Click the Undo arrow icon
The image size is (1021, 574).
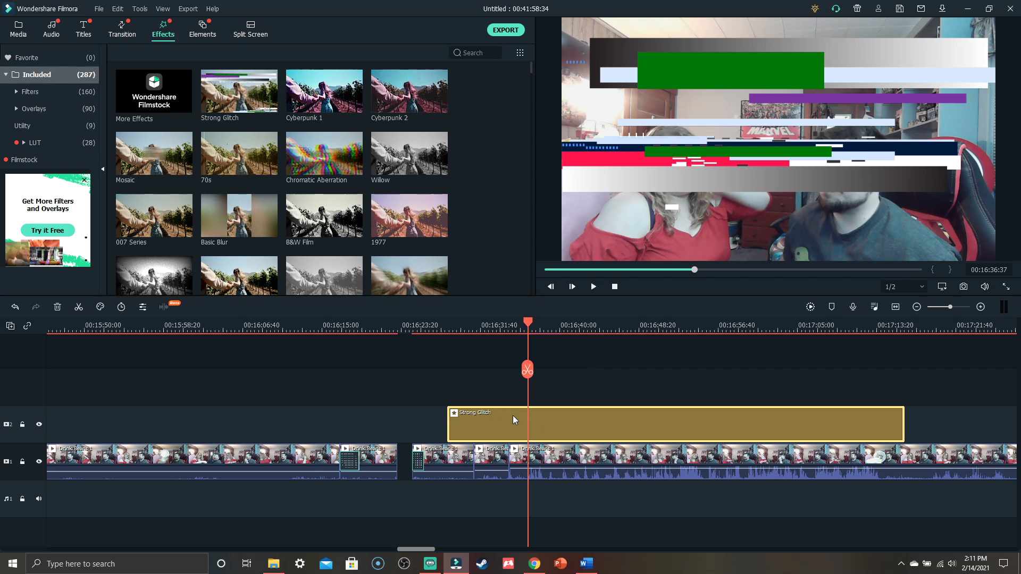(15, 307)
